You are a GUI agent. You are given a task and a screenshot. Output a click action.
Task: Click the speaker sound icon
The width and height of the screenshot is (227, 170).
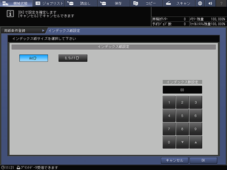(210, 3)
